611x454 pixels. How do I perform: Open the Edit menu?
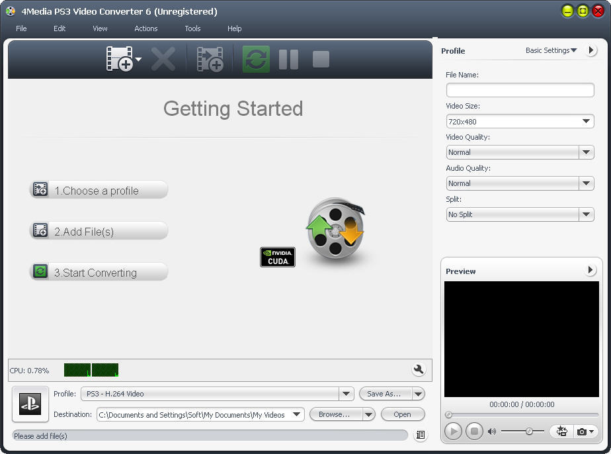click(60, 28)
